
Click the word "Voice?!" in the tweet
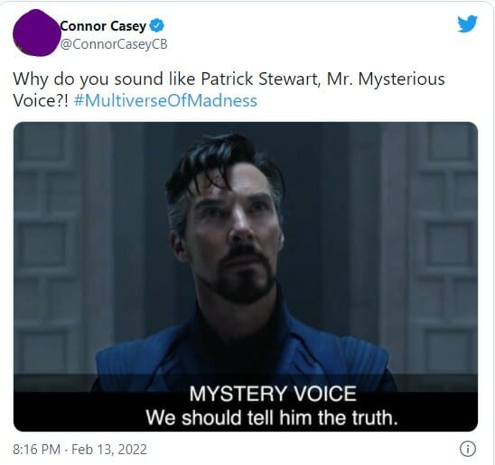[41, 100]
